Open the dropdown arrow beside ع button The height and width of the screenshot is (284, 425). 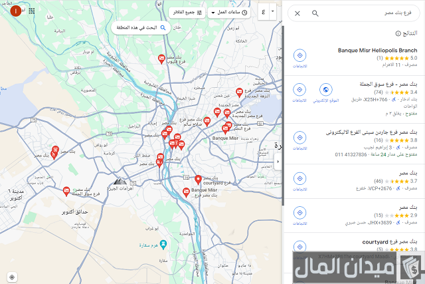coord(273,12)
